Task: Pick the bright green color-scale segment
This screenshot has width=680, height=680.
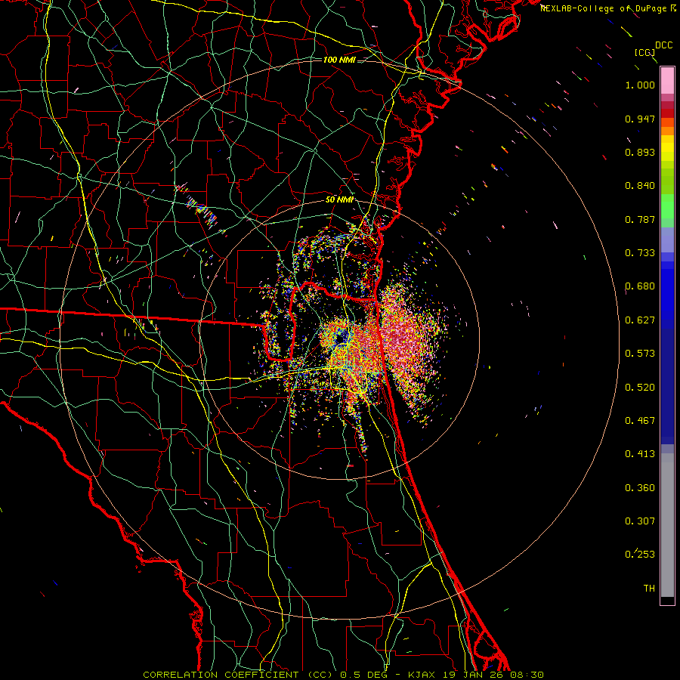Action: coord(667,206)
